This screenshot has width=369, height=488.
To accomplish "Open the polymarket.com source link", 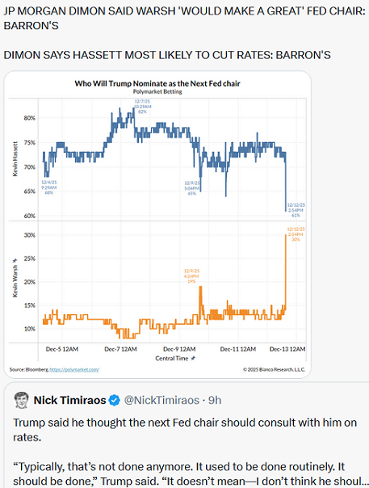I will coord(74,370).
